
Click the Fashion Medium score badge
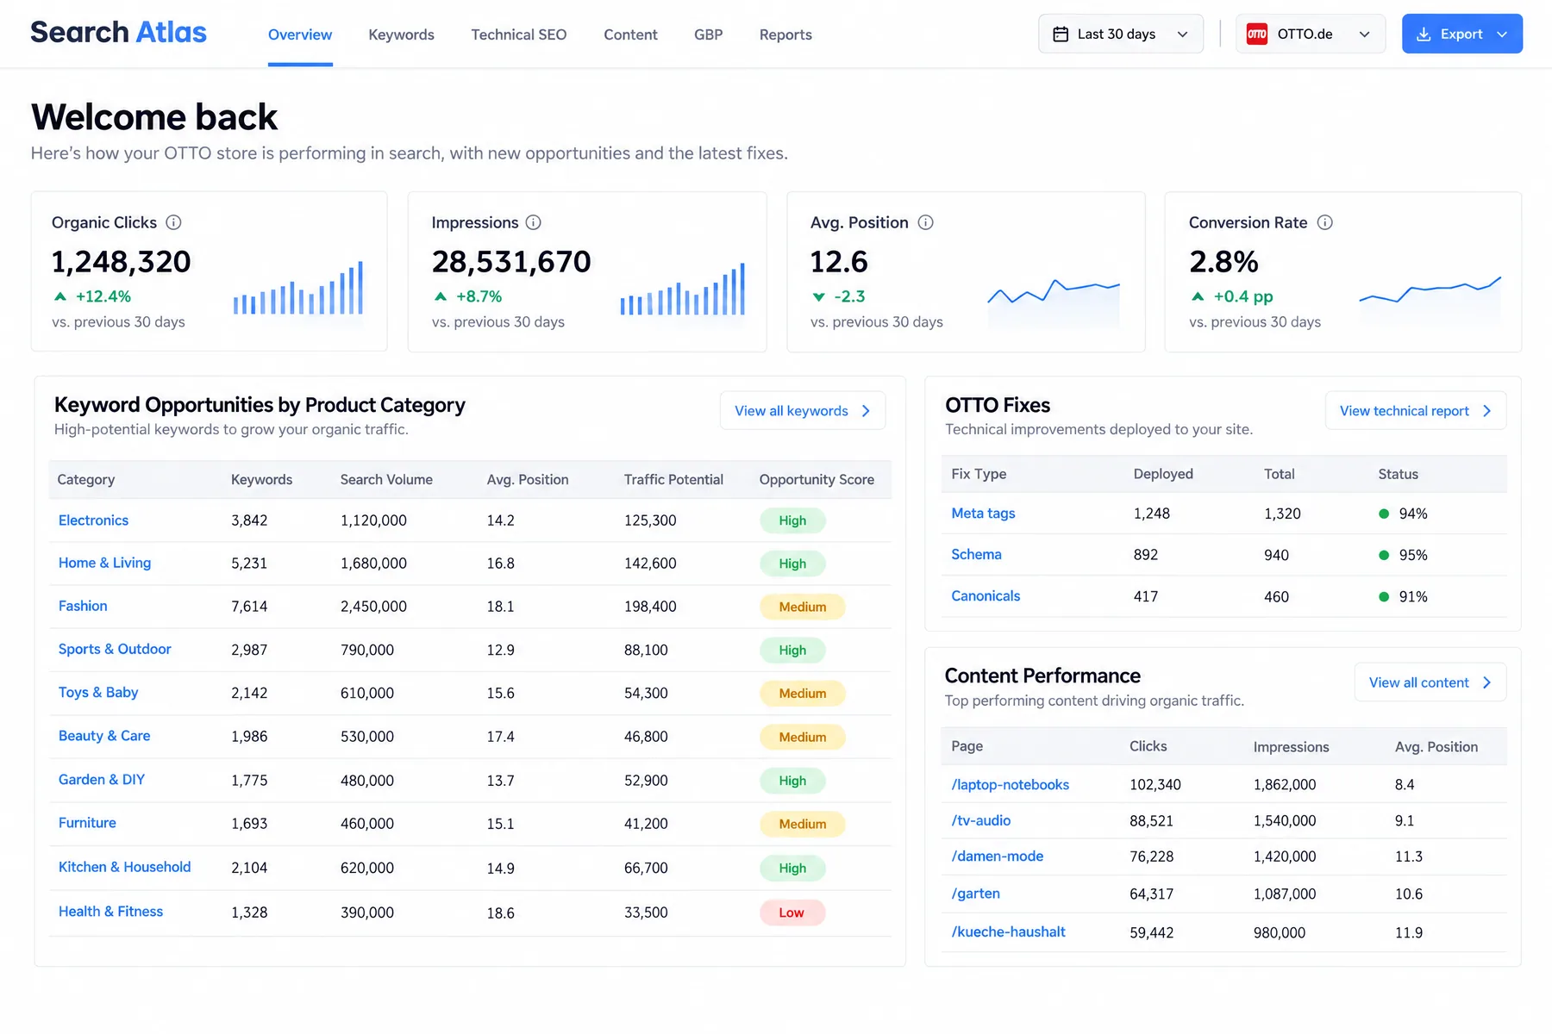802,607
